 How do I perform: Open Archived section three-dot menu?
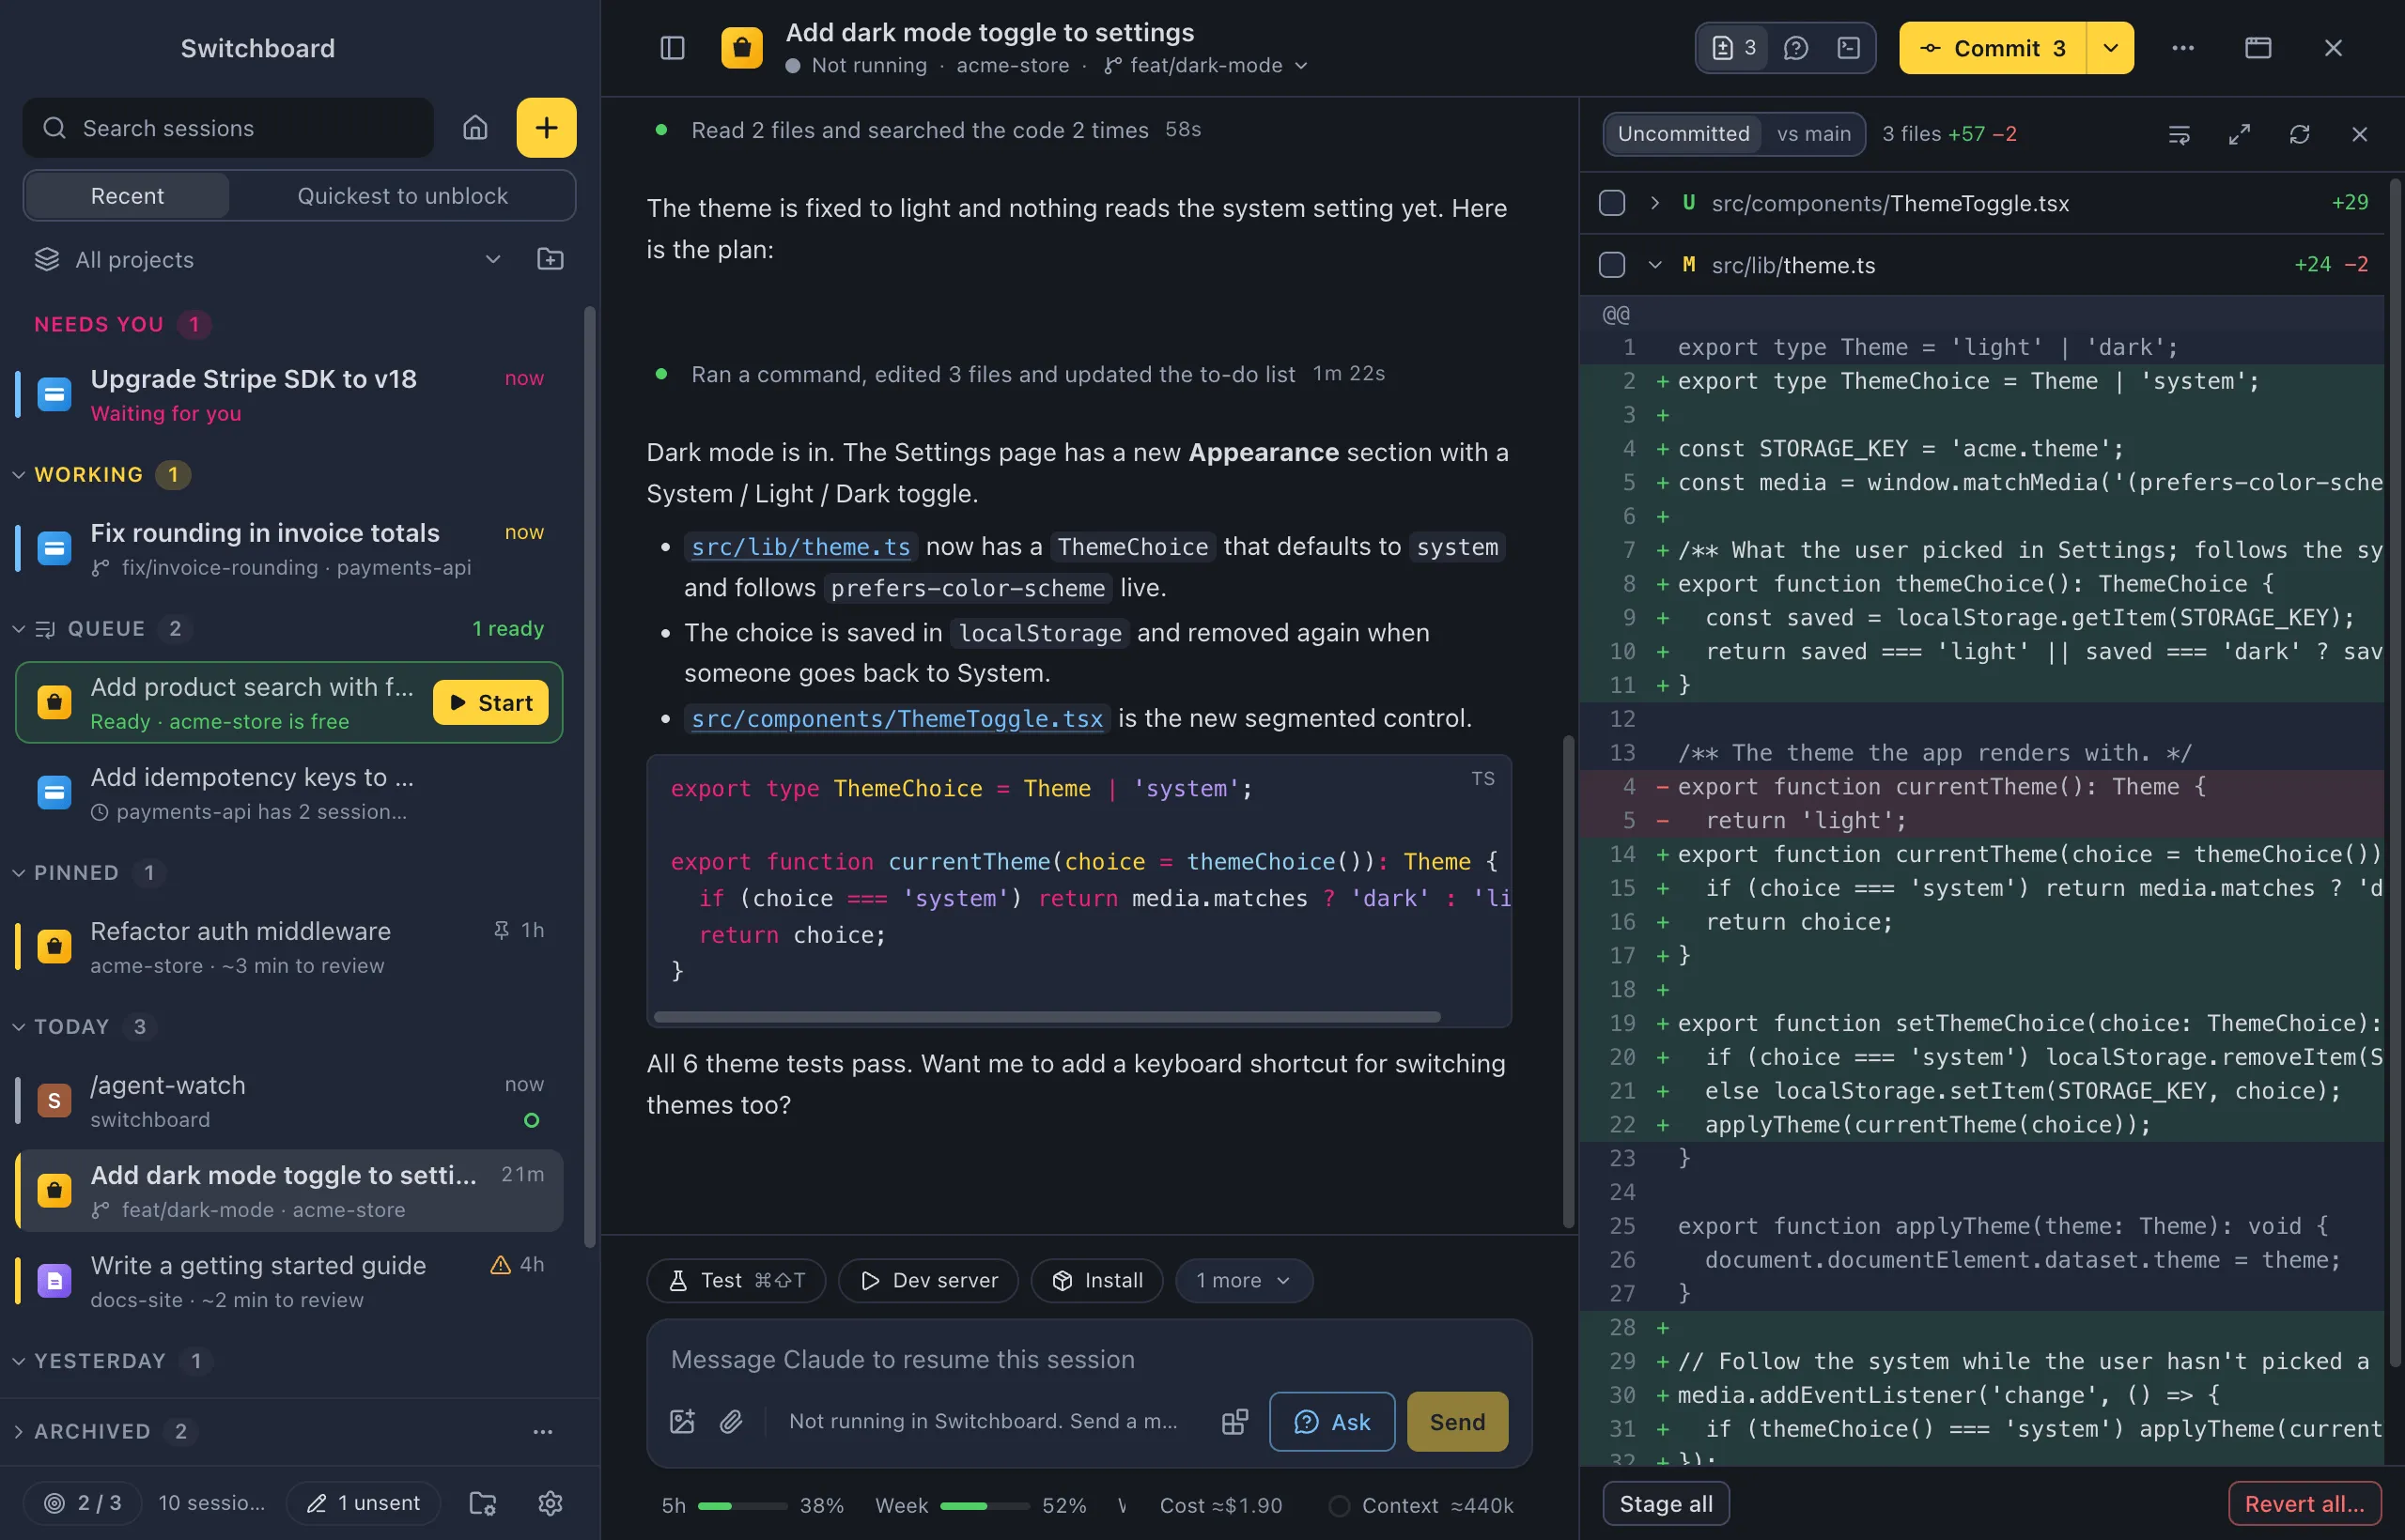[542, 1431]
